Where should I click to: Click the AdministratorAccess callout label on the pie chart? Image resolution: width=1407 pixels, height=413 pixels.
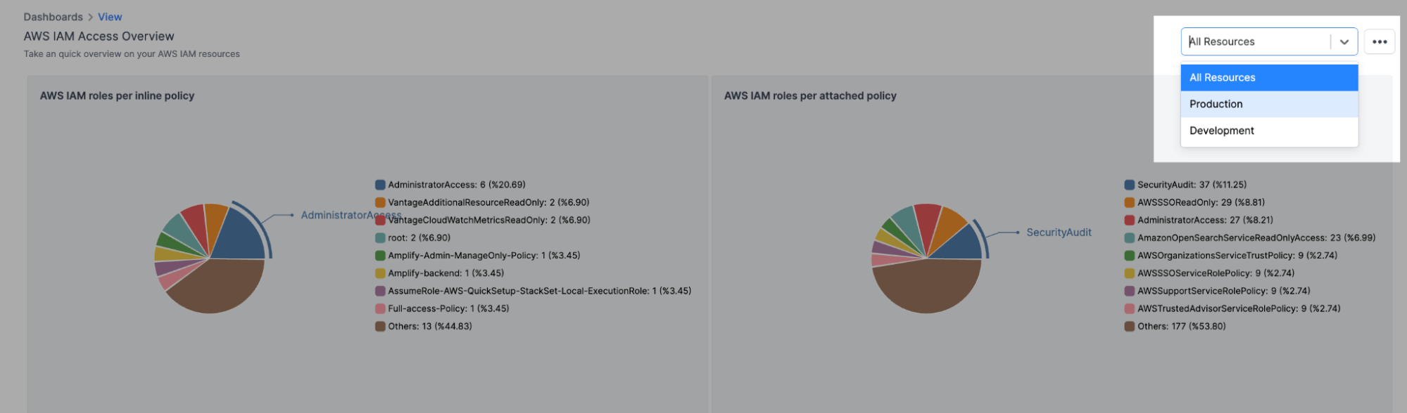[x=350, y=215]
